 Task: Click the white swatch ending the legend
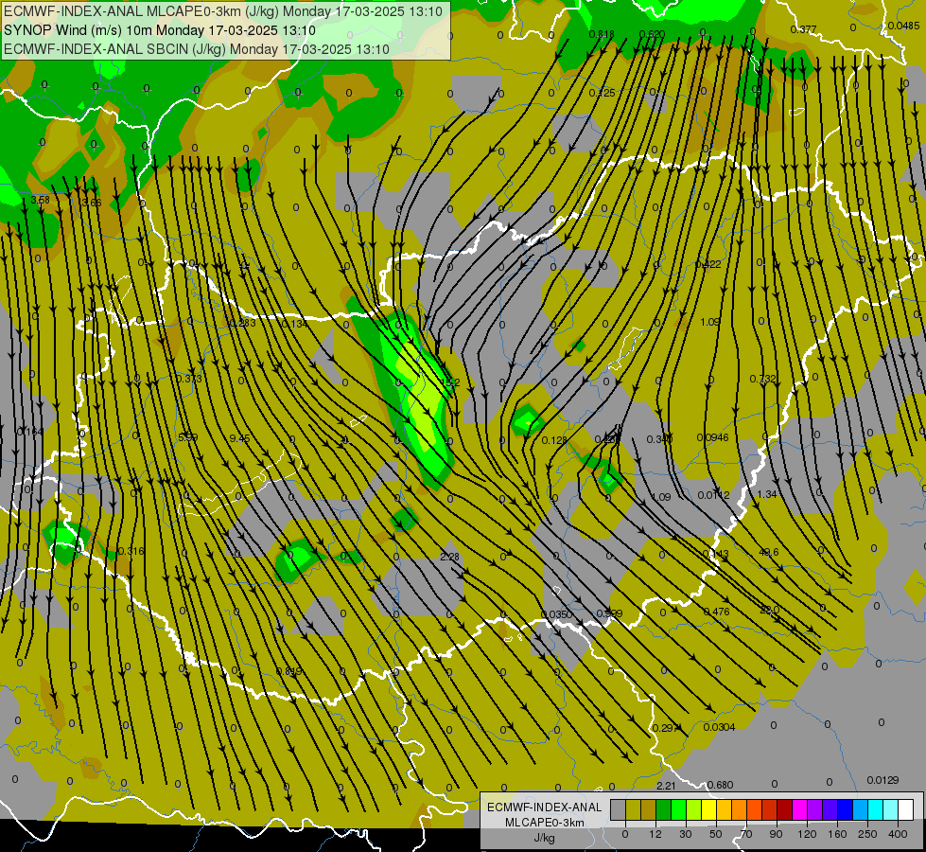pos(906,809)
